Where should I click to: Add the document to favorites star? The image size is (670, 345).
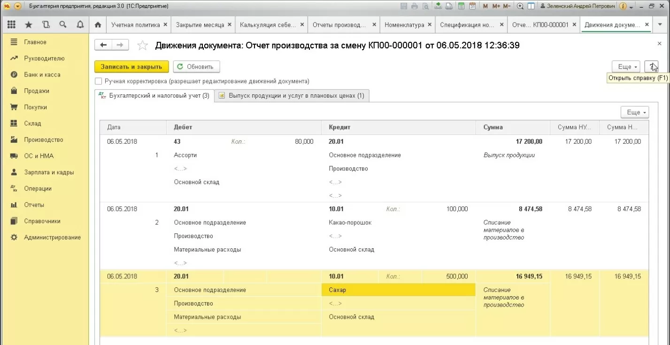point(142,46)
